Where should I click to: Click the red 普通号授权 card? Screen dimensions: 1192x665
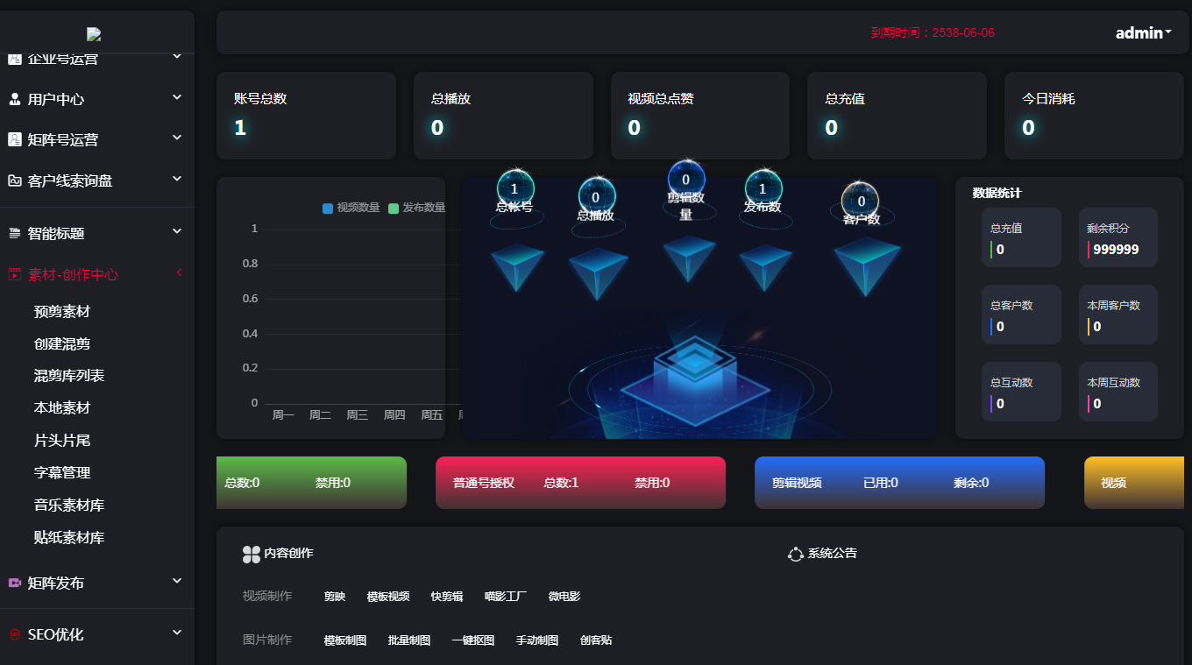point(580,483)
